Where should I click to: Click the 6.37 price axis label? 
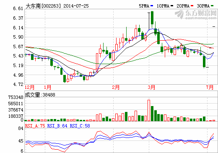click(x=18, y=18)
